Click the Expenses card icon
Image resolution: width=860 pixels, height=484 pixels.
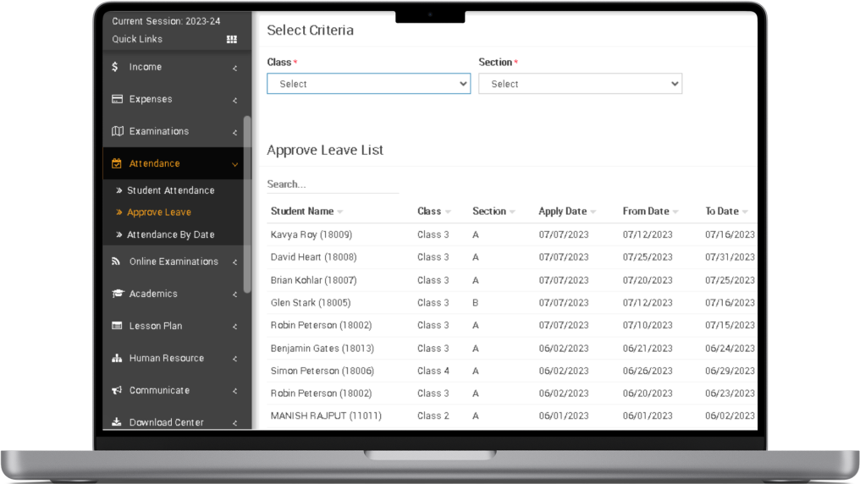117,99
